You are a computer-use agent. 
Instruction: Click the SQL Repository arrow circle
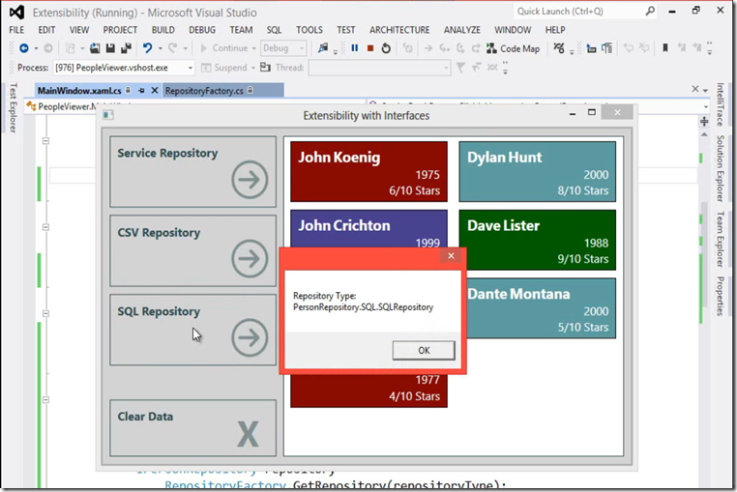pos(250,337)
